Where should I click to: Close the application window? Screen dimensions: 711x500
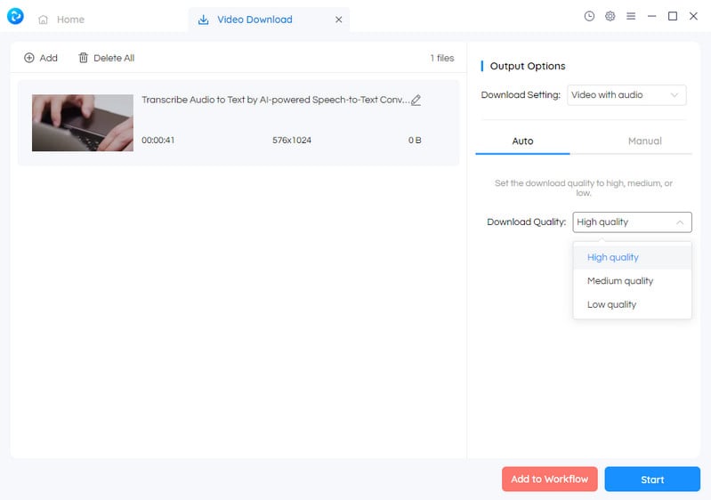coord(693,16)
